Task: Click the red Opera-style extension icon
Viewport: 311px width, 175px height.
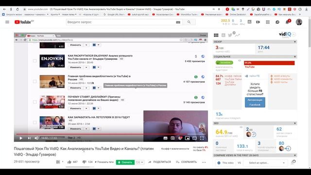Action: coord(227,9)
